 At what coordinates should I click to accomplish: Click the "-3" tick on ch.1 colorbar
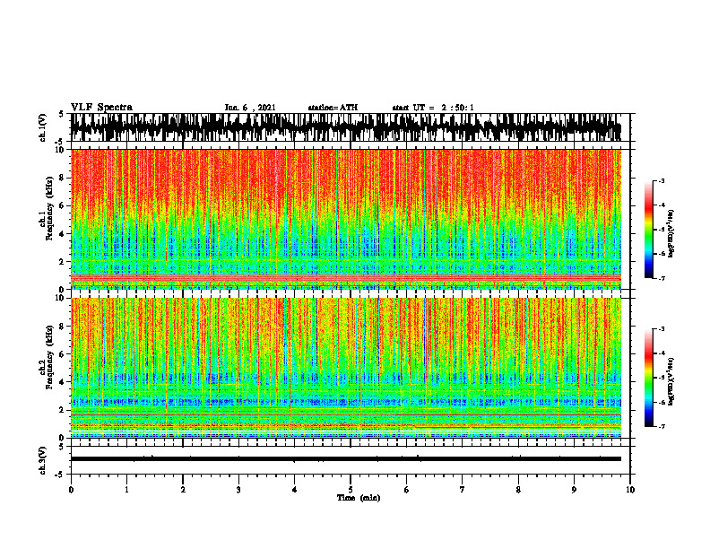[x=661, y=180]
